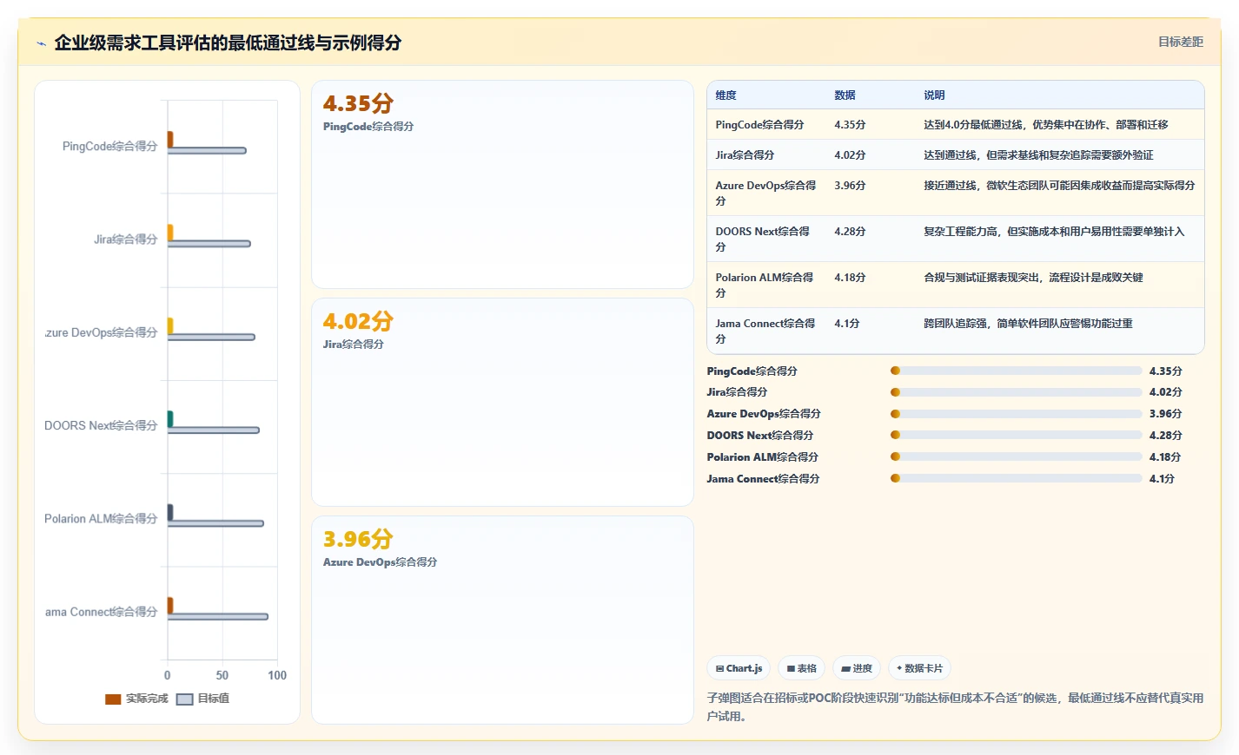1239x755 pixels.
Task: Select the Chart.js chip
Action: [739, 668]
